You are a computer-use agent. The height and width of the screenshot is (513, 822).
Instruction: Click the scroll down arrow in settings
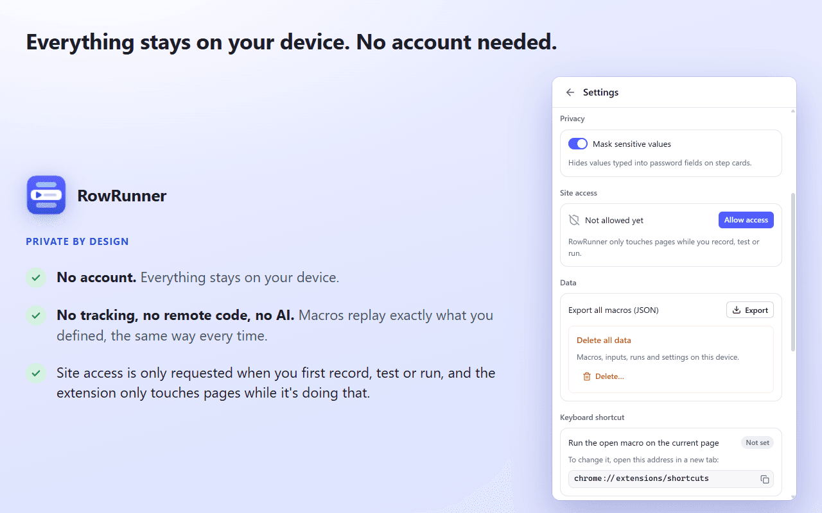[x=793, y=496]
